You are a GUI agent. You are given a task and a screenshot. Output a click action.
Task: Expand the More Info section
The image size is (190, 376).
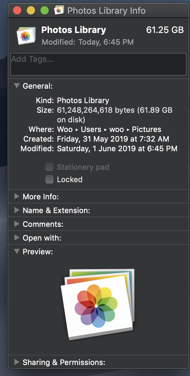[17, 197]
